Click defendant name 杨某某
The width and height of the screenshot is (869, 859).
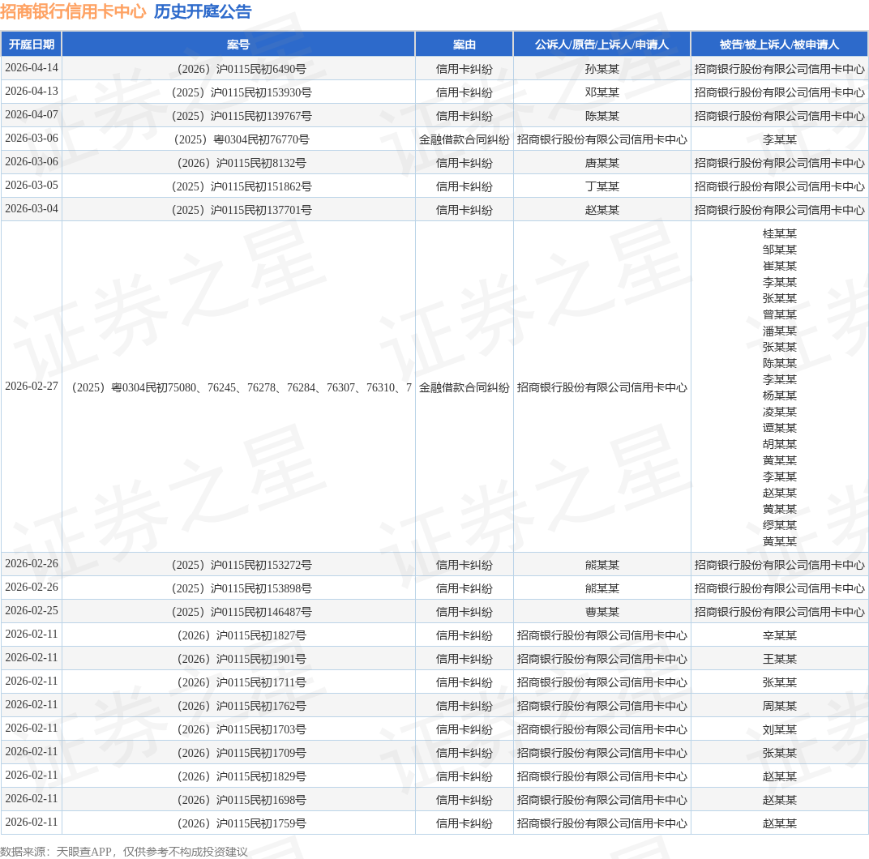point(779,395)
